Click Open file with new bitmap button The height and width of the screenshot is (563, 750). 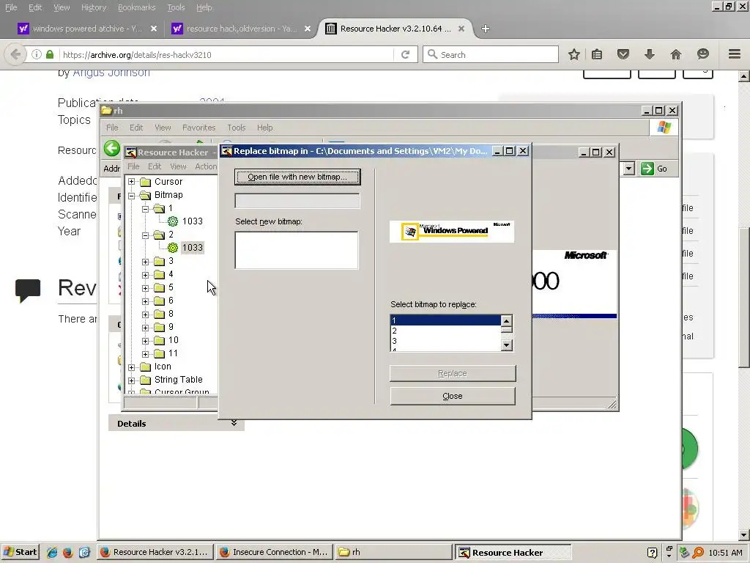point(297,177)
